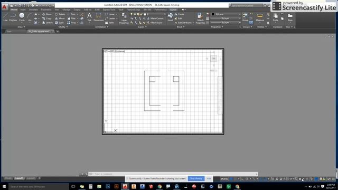This screenshot has width=338, height=190.
Task: Choose the Scale command
Action: click(60, 23)
